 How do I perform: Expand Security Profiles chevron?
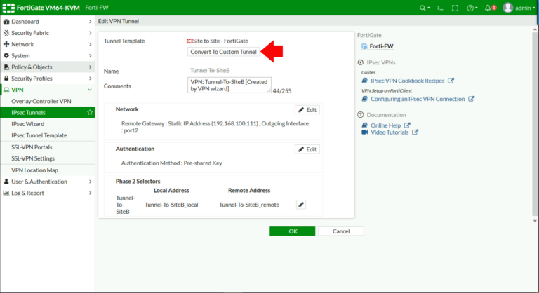click(90, 78)
